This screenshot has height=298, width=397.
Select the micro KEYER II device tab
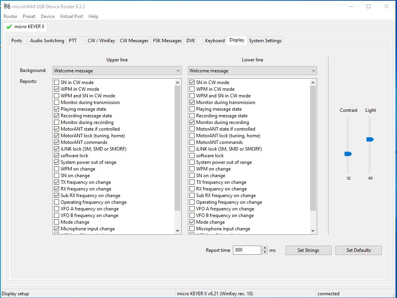click(25, 27)
